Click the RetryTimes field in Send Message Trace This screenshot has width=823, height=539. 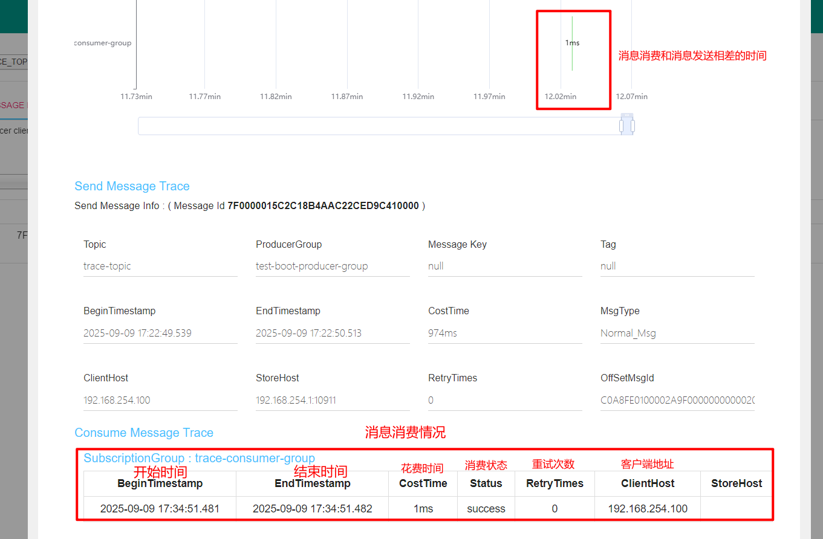point(505,400)
